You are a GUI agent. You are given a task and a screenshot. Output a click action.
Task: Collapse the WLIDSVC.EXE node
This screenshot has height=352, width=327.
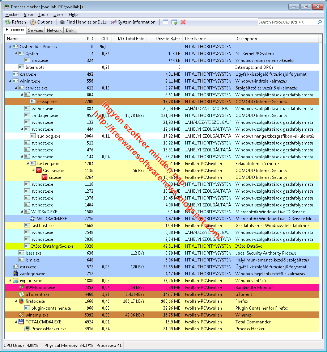pos(22,212)
